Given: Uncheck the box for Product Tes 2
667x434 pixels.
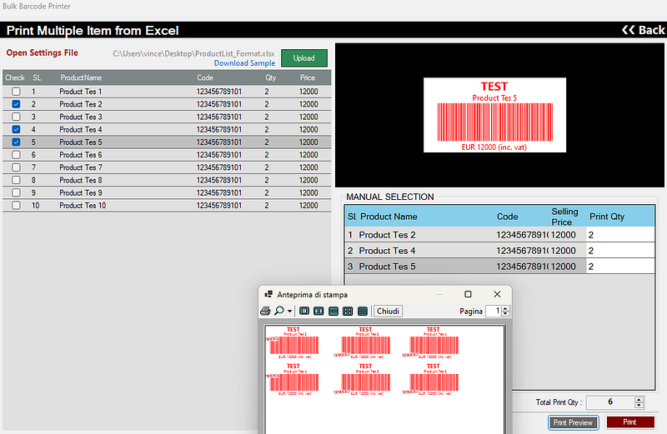Looking at the screenshot, I should pyautogui.click(x=16, y=104).
